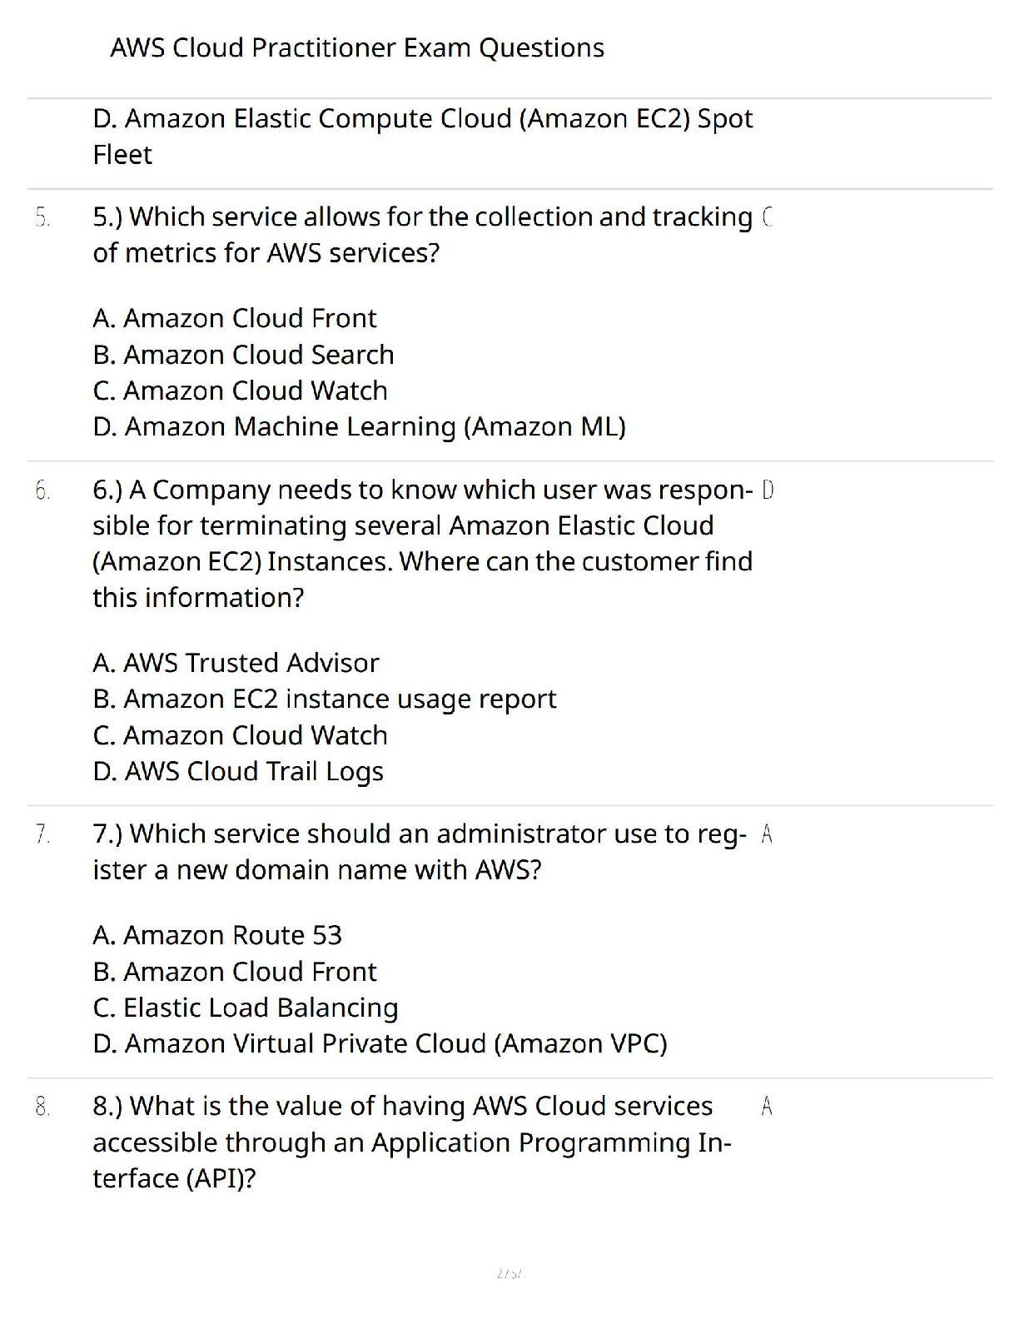The image size is (1019, 1319).
Task: Click the question 5 text about metrics
Action: 422,234
